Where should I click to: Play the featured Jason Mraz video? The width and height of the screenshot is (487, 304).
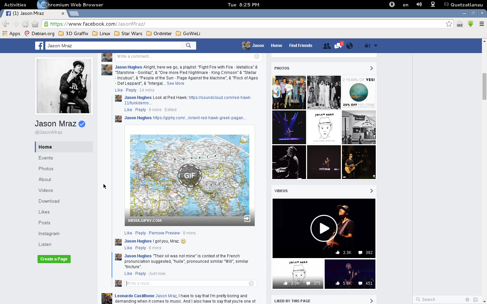pos(324,228)
